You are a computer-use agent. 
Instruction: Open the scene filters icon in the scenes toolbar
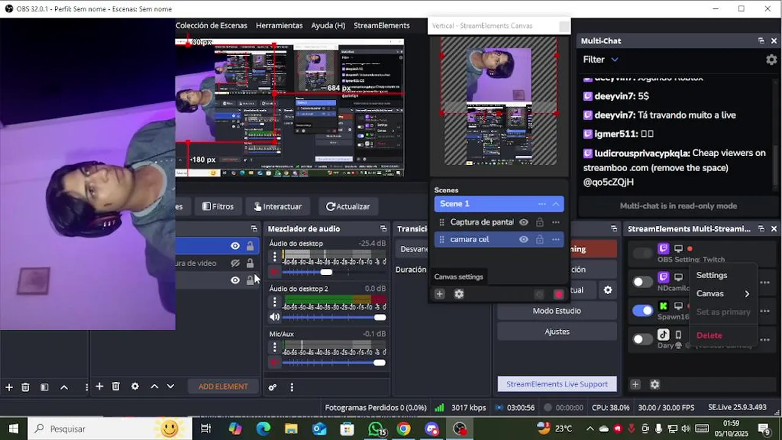pyautogui.click(x=45, y=387)
